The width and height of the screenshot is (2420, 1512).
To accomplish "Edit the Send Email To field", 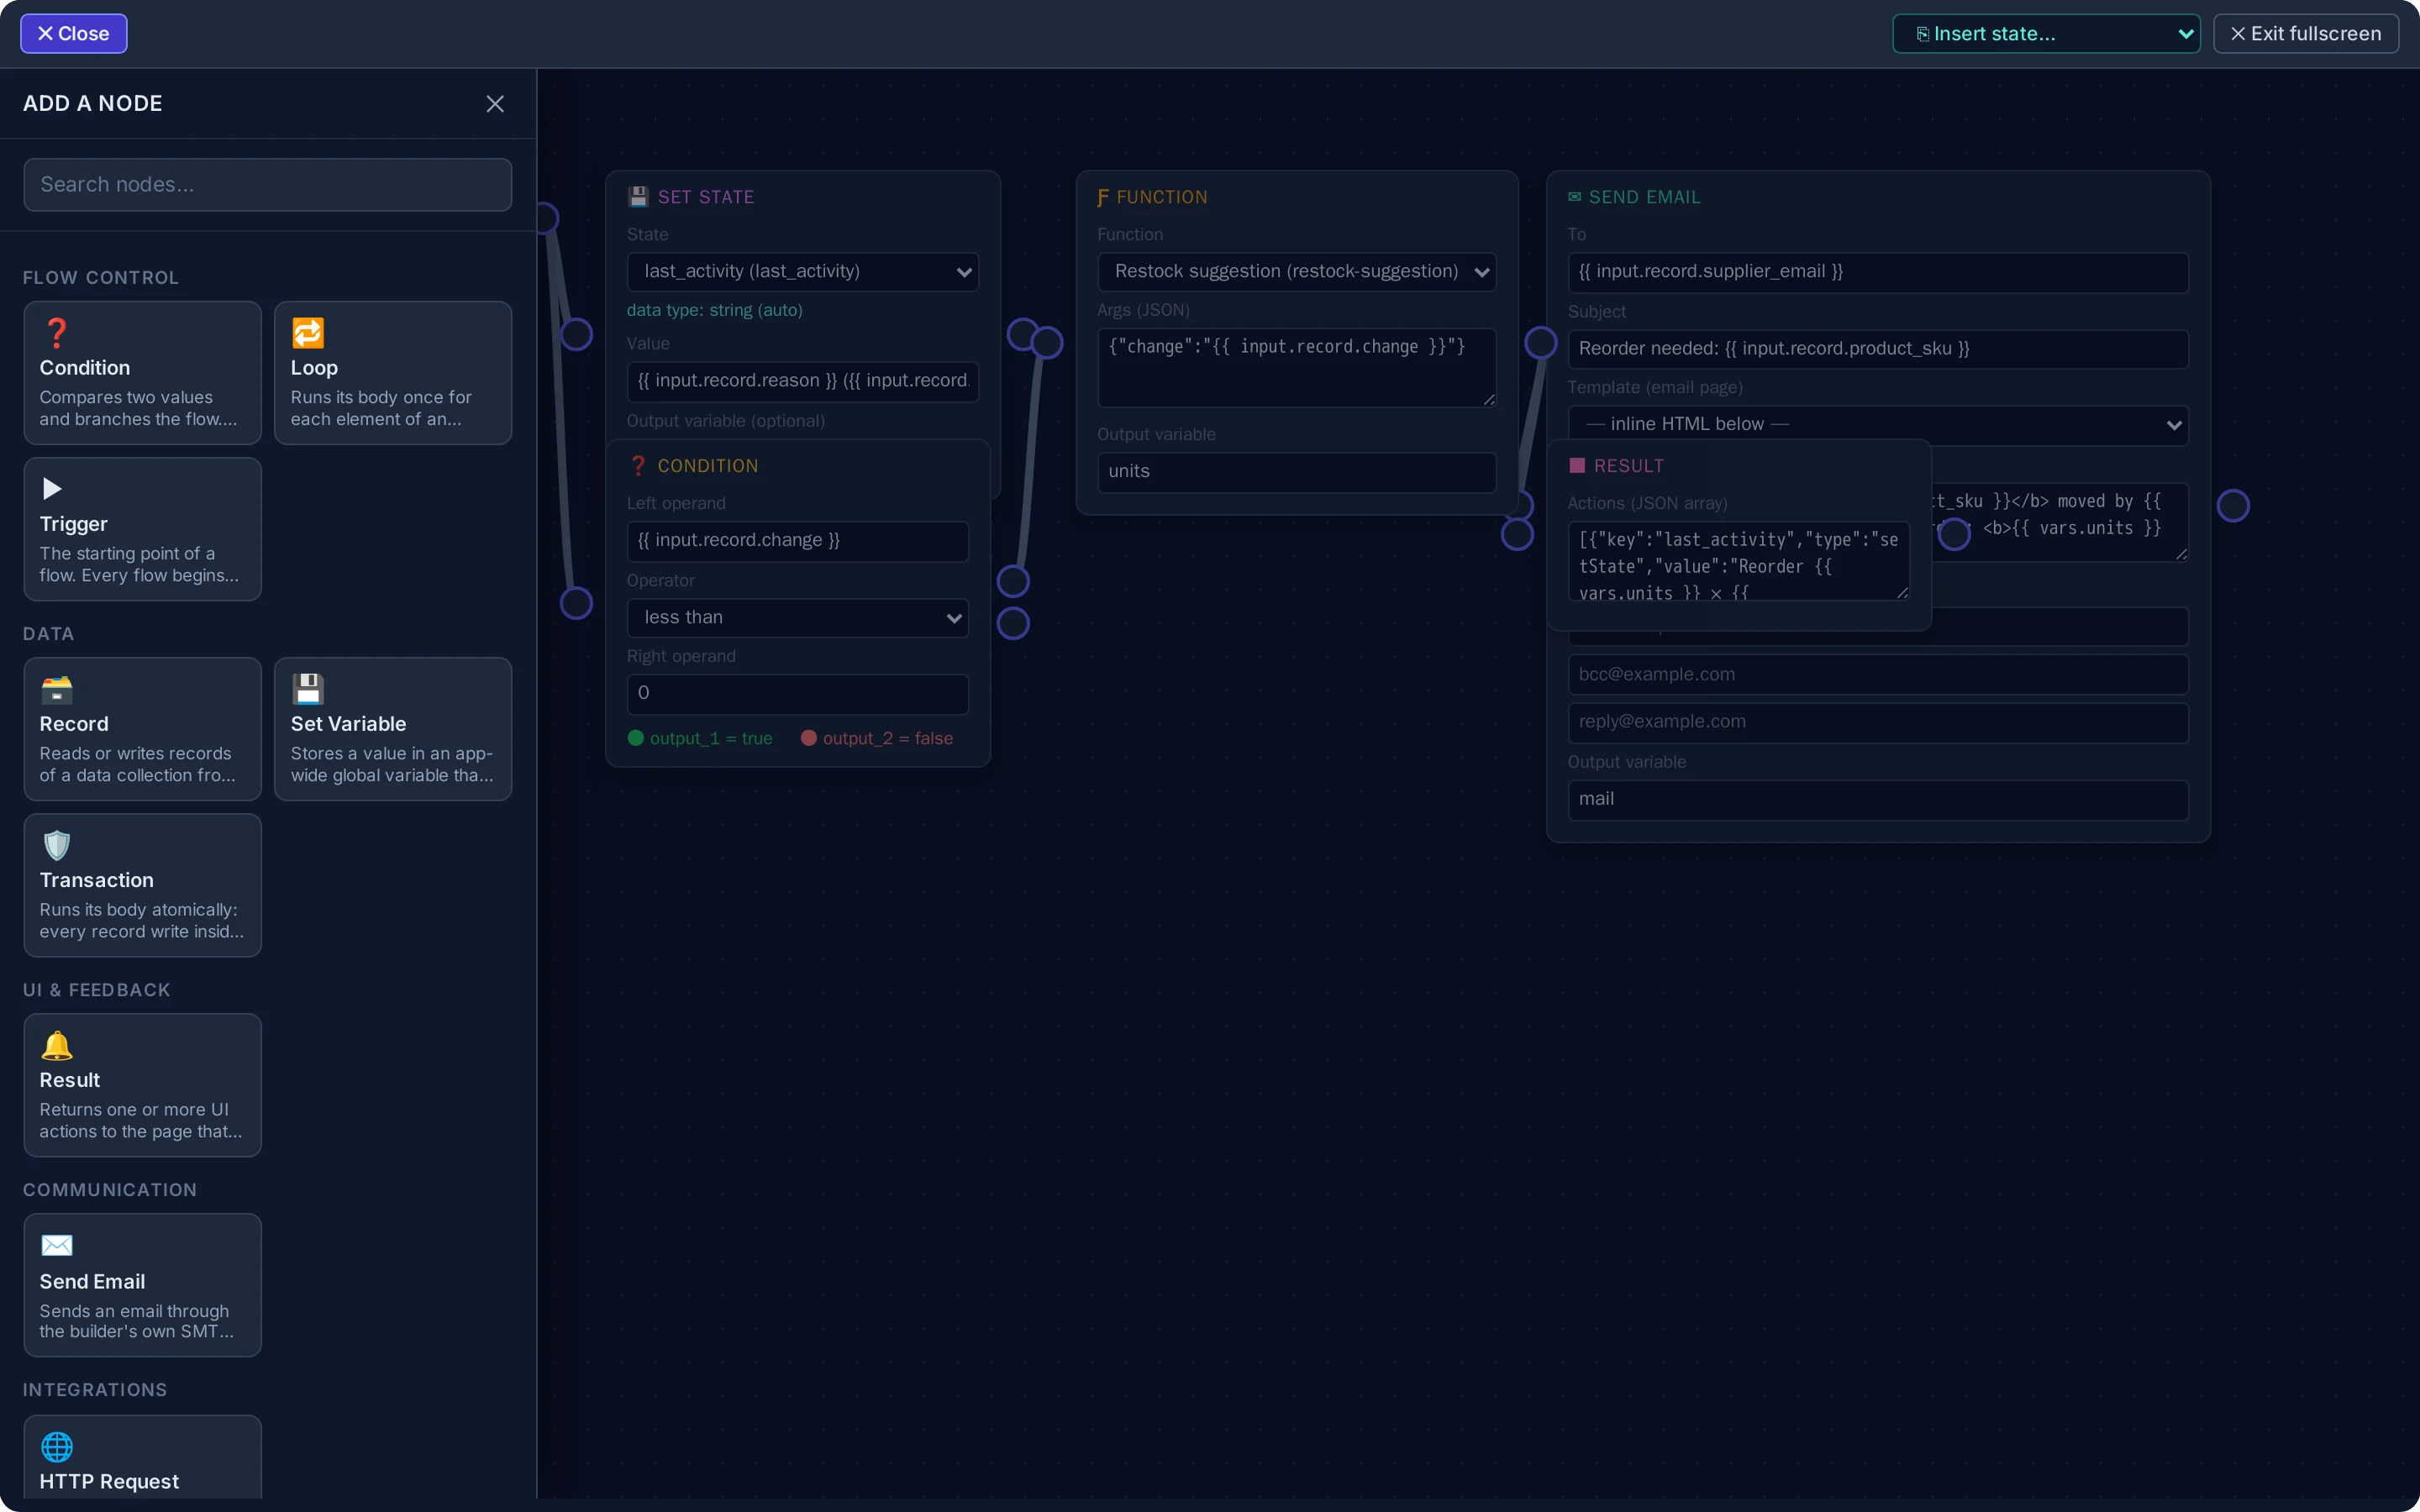I will (x=1877, y=272).
